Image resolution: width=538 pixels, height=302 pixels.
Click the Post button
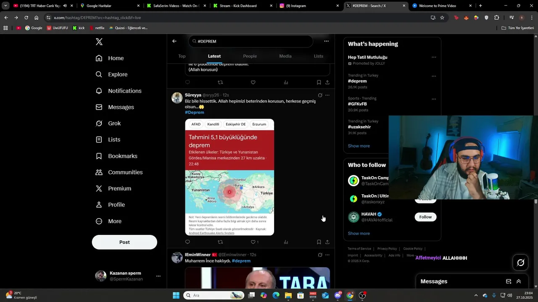tap(124, 242)
